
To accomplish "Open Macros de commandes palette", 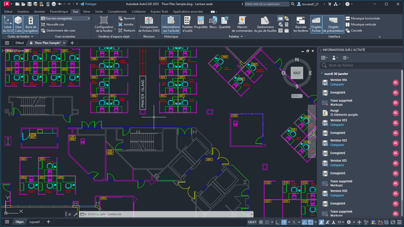I will pos(242,24).
